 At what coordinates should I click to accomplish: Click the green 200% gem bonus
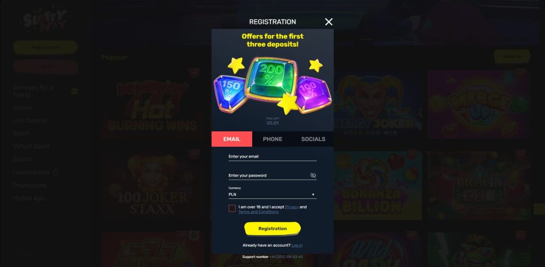(x=271, y=79)
